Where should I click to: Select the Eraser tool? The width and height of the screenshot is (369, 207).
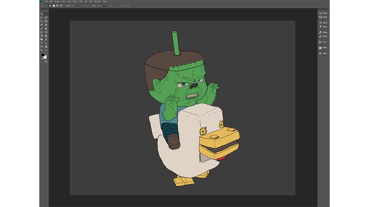point(46,32)
